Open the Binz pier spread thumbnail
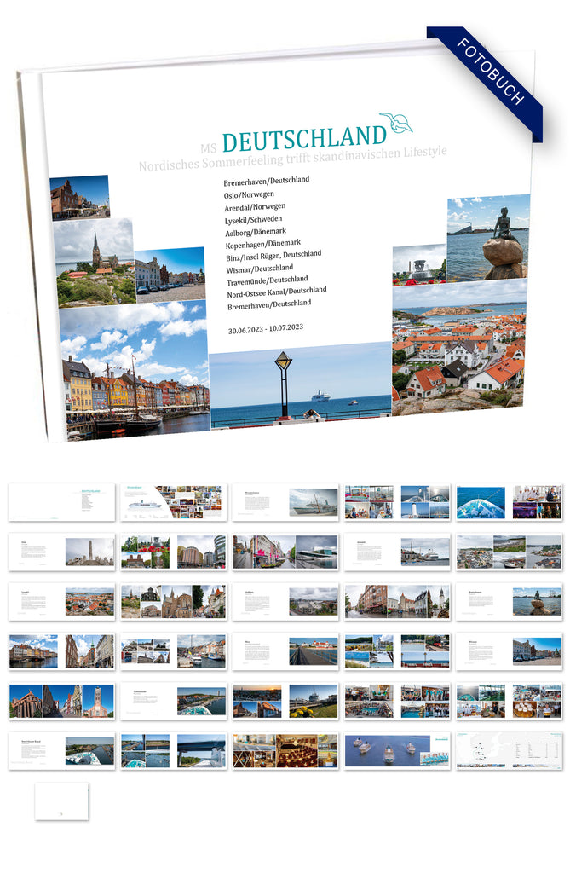Screen dimensions: 570x873 click(x=285, y=651)
